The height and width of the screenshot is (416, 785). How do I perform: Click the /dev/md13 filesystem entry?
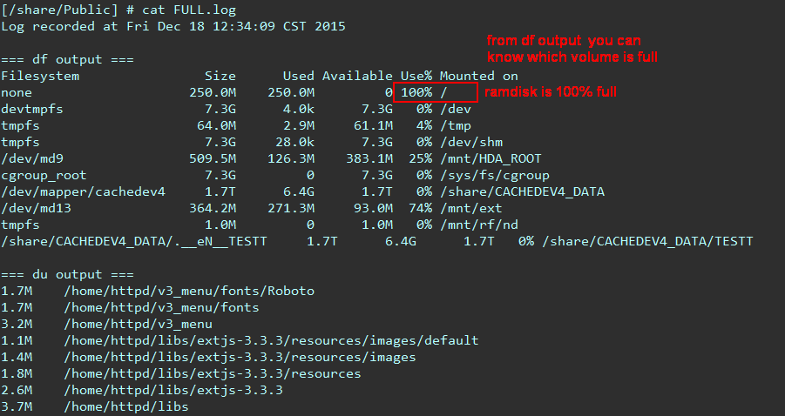click(36, 209)
